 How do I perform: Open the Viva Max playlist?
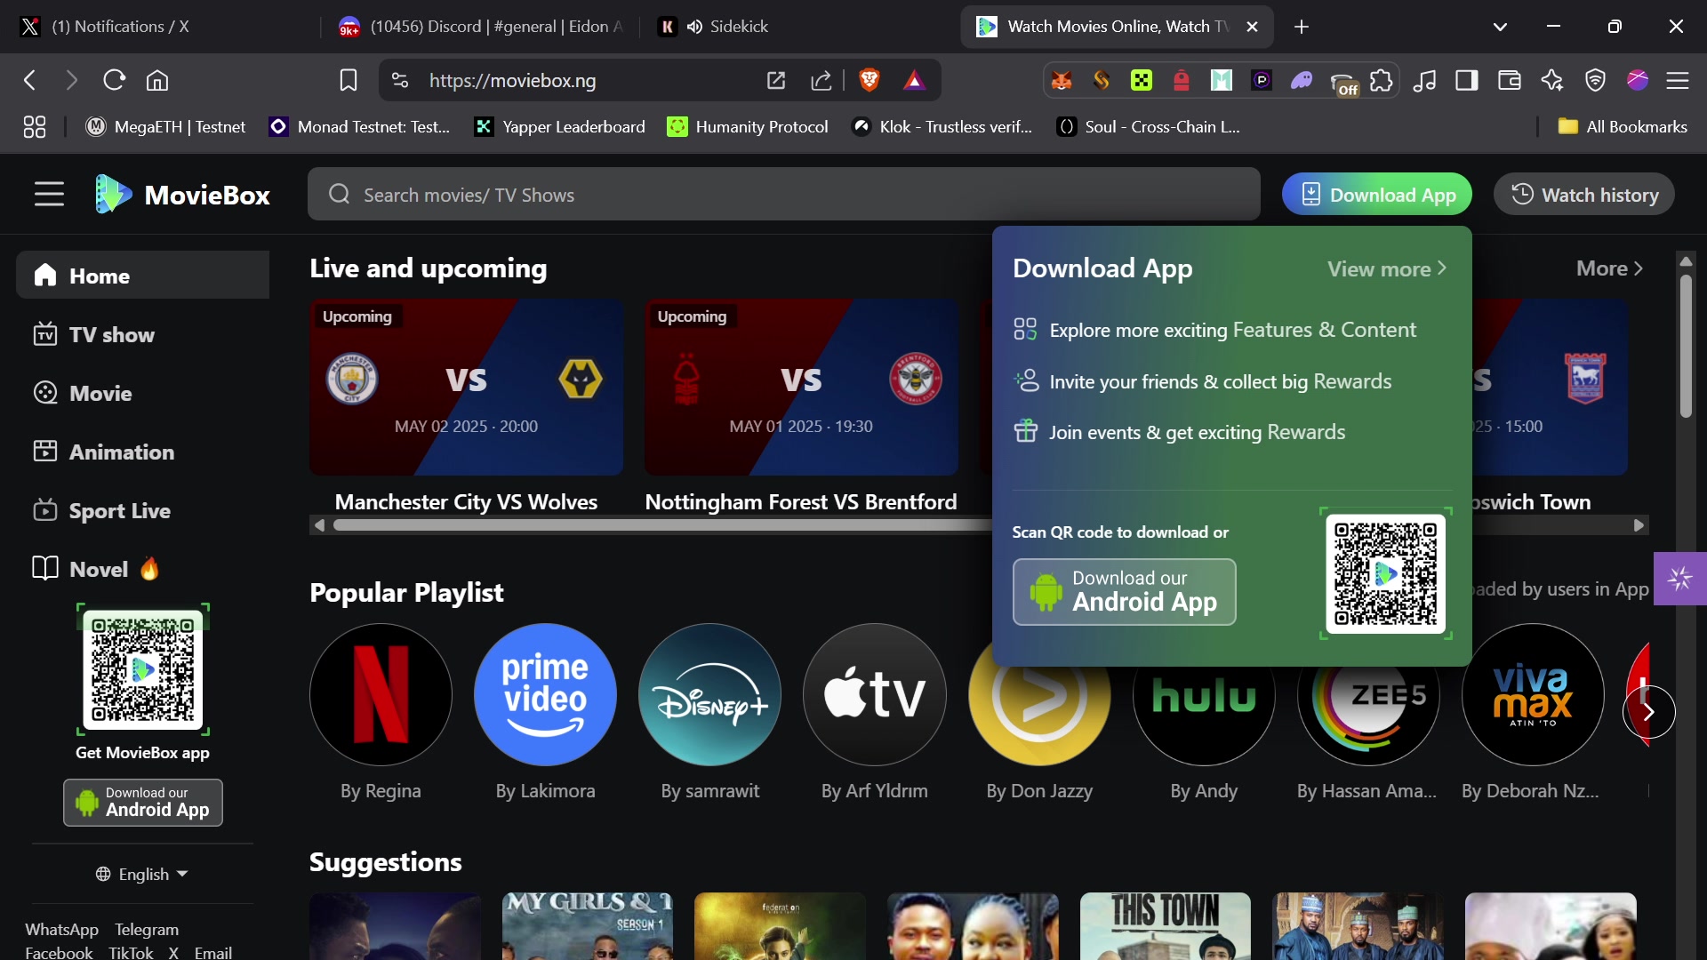[x=1533, y=694]
